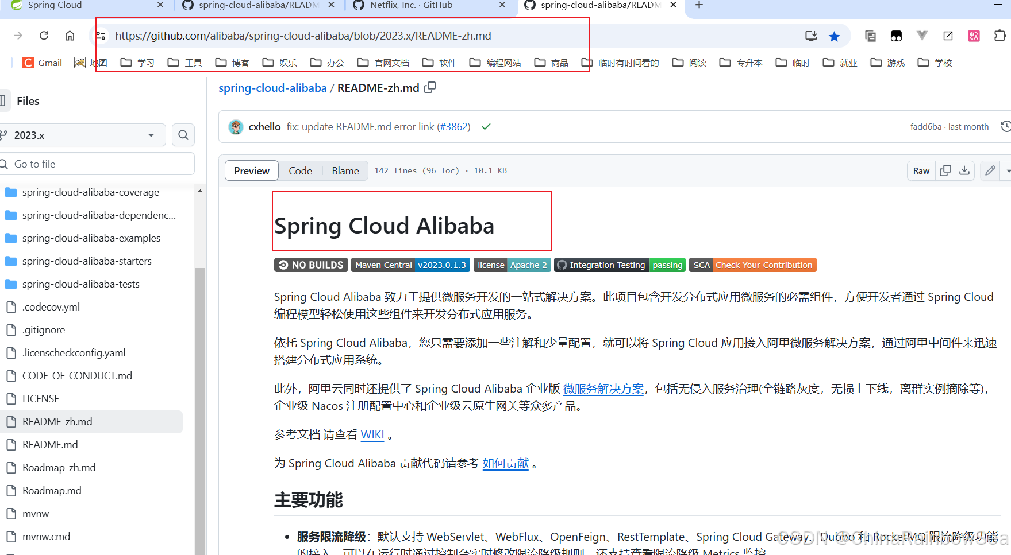Open Roadmap.md file

click(52, 491)
